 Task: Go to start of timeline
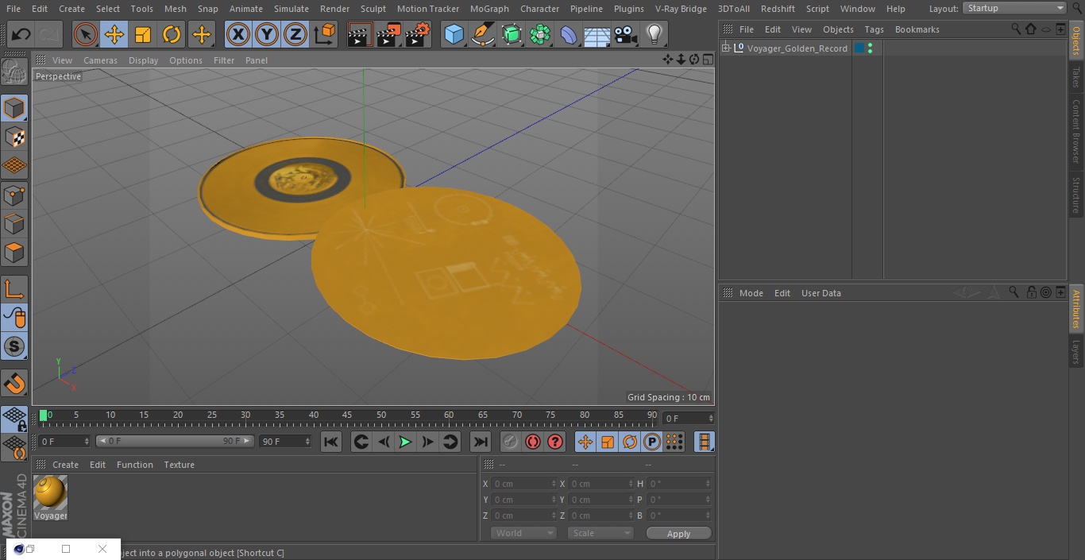tap(331, 442)
